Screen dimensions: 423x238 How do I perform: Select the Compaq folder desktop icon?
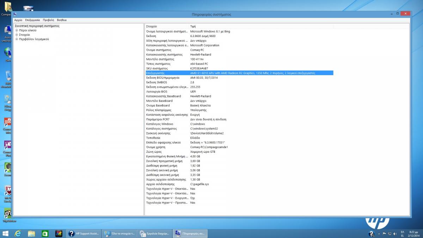click(7, 9)
